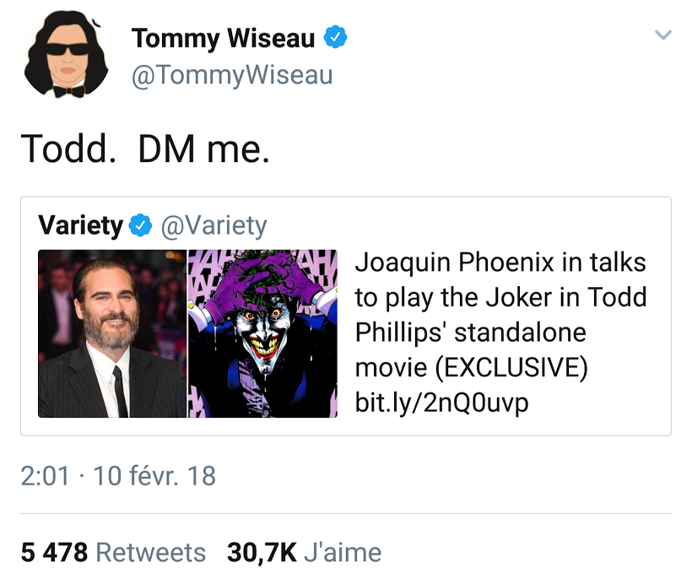Open the tweet options chevron menu
The image size is (692, 584).
tap(663, 35)
